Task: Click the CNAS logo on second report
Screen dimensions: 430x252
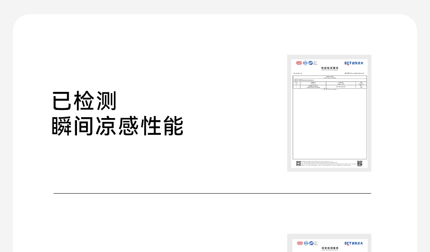Action: 311,243
